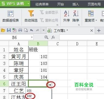Image resolution: width=104 pixels, height=99 pixels.
Task: Choose 102 from the dropdown list
Action: click(x=39, y=96)
